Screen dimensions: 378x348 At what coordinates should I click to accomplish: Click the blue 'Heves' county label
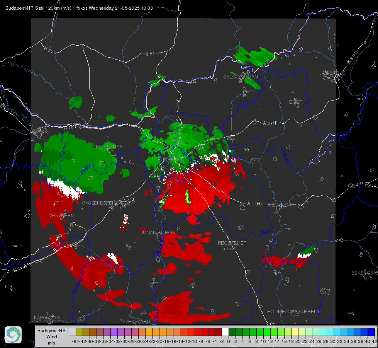tap(285, 157)
